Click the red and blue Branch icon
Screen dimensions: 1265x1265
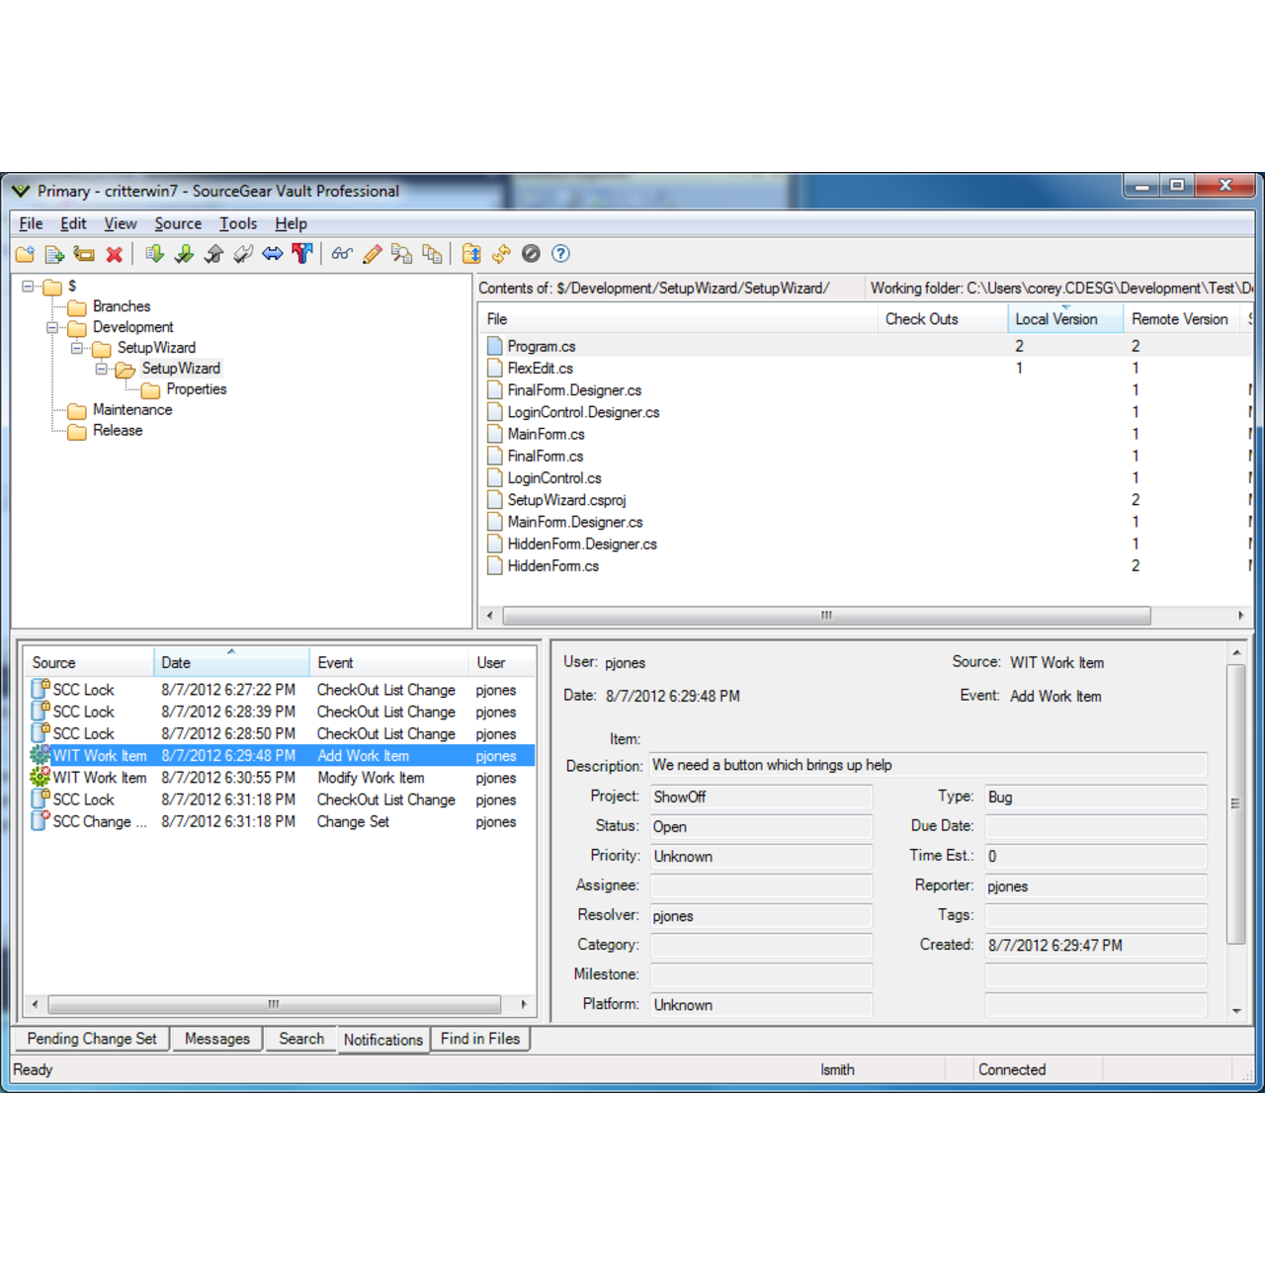tap(302, 254)
